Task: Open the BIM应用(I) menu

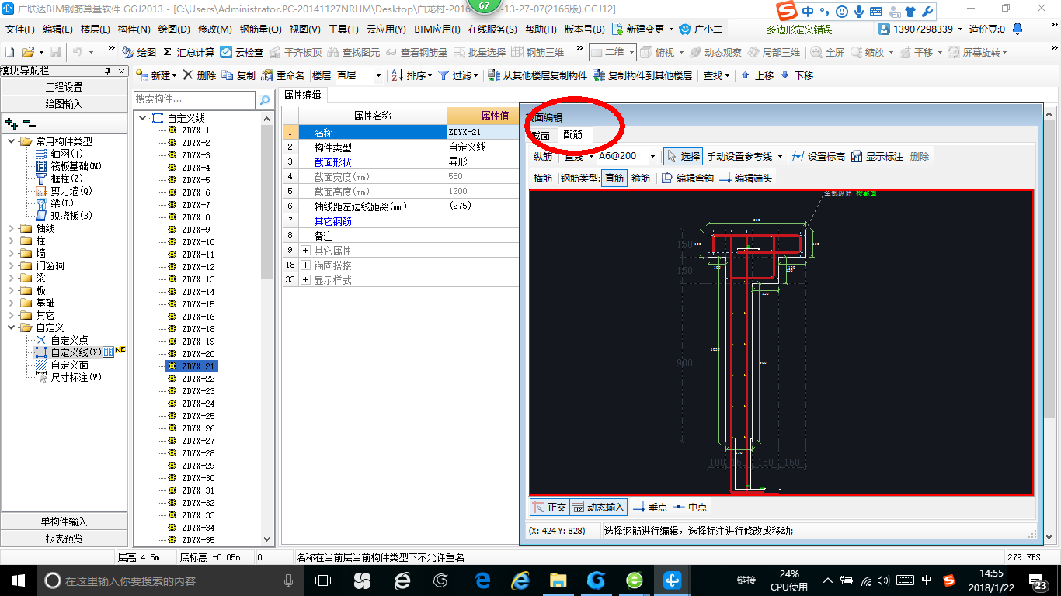Action: pos(437,29)
